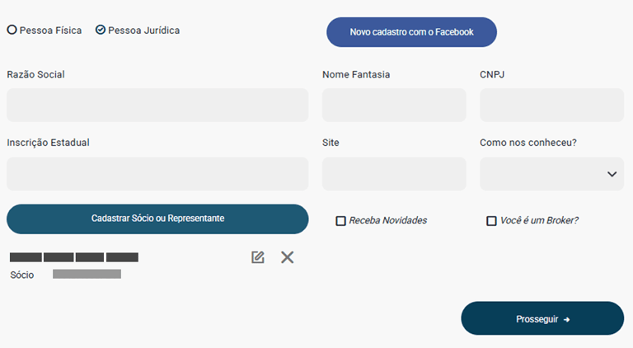Focus the Nome Fantasia input field
This screenshot has width=633, height=348.
pyautogui.click(x=394, y=105)
